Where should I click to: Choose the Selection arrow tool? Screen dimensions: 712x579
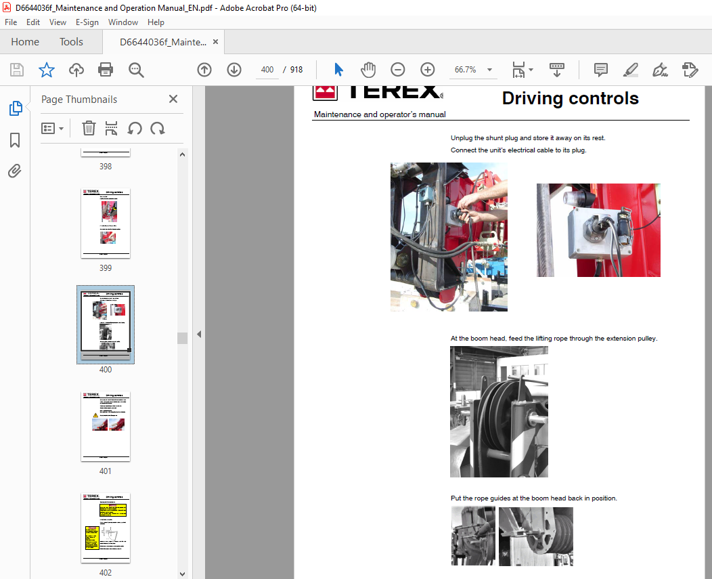[339, 70]
